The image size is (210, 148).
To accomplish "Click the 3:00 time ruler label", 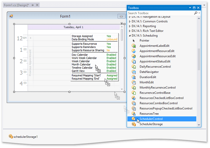I will [23, 73].
